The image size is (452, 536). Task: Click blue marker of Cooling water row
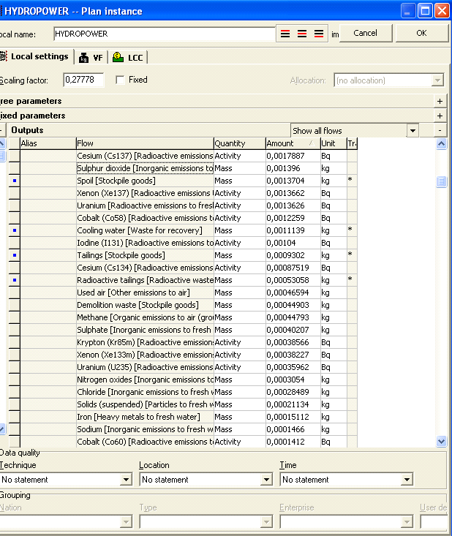point(15,230)
